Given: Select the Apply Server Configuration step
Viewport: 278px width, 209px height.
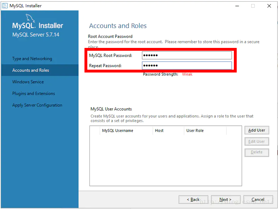Looking at the screenshot, I should [37, 105].
